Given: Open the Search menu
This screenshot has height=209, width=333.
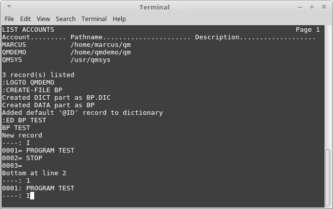Looking at the screenshot, I should [x=65, y=19].
